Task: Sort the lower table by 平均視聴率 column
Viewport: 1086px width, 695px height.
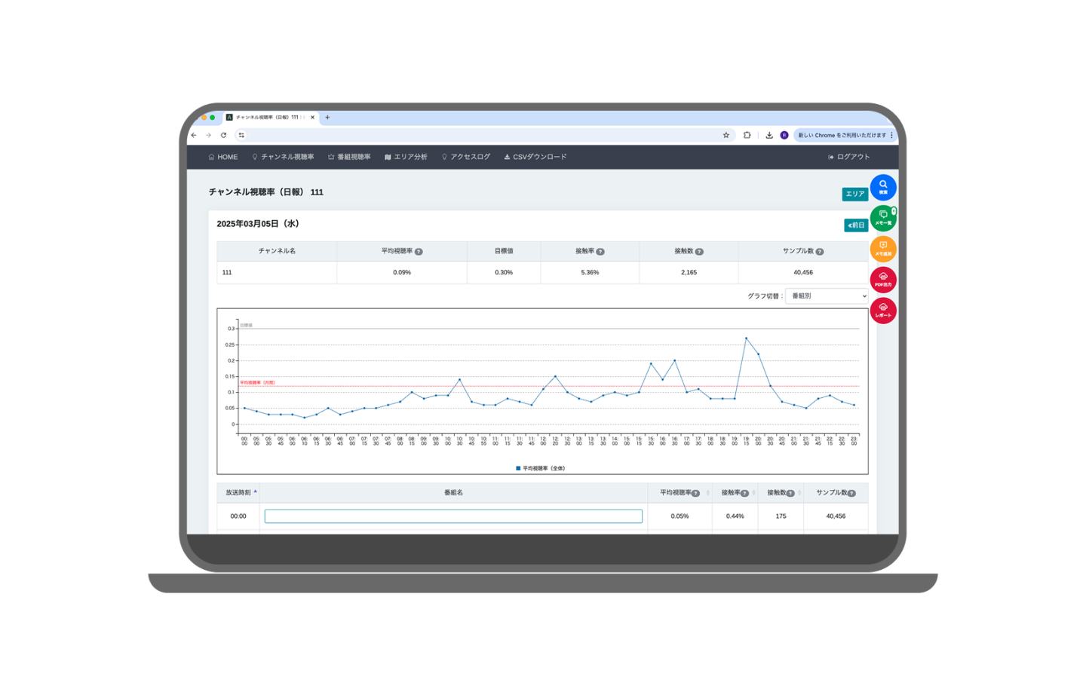Action: click(x=680, y=493)
